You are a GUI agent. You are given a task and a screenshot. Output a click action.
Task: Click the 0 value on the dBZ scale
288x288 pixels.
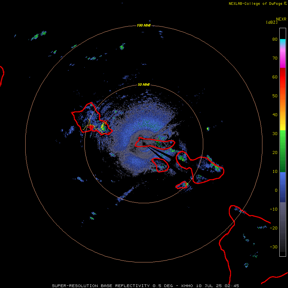(276, 190)
